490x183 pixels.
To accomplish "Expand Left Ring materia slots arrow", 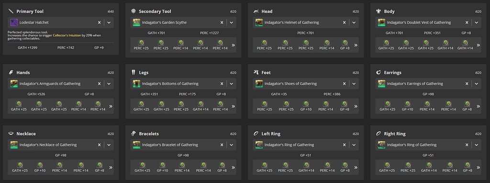I will click(356, 167).
